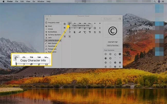
Task: Select the ℔ pound-bar symbol
Action: (64, 28)
